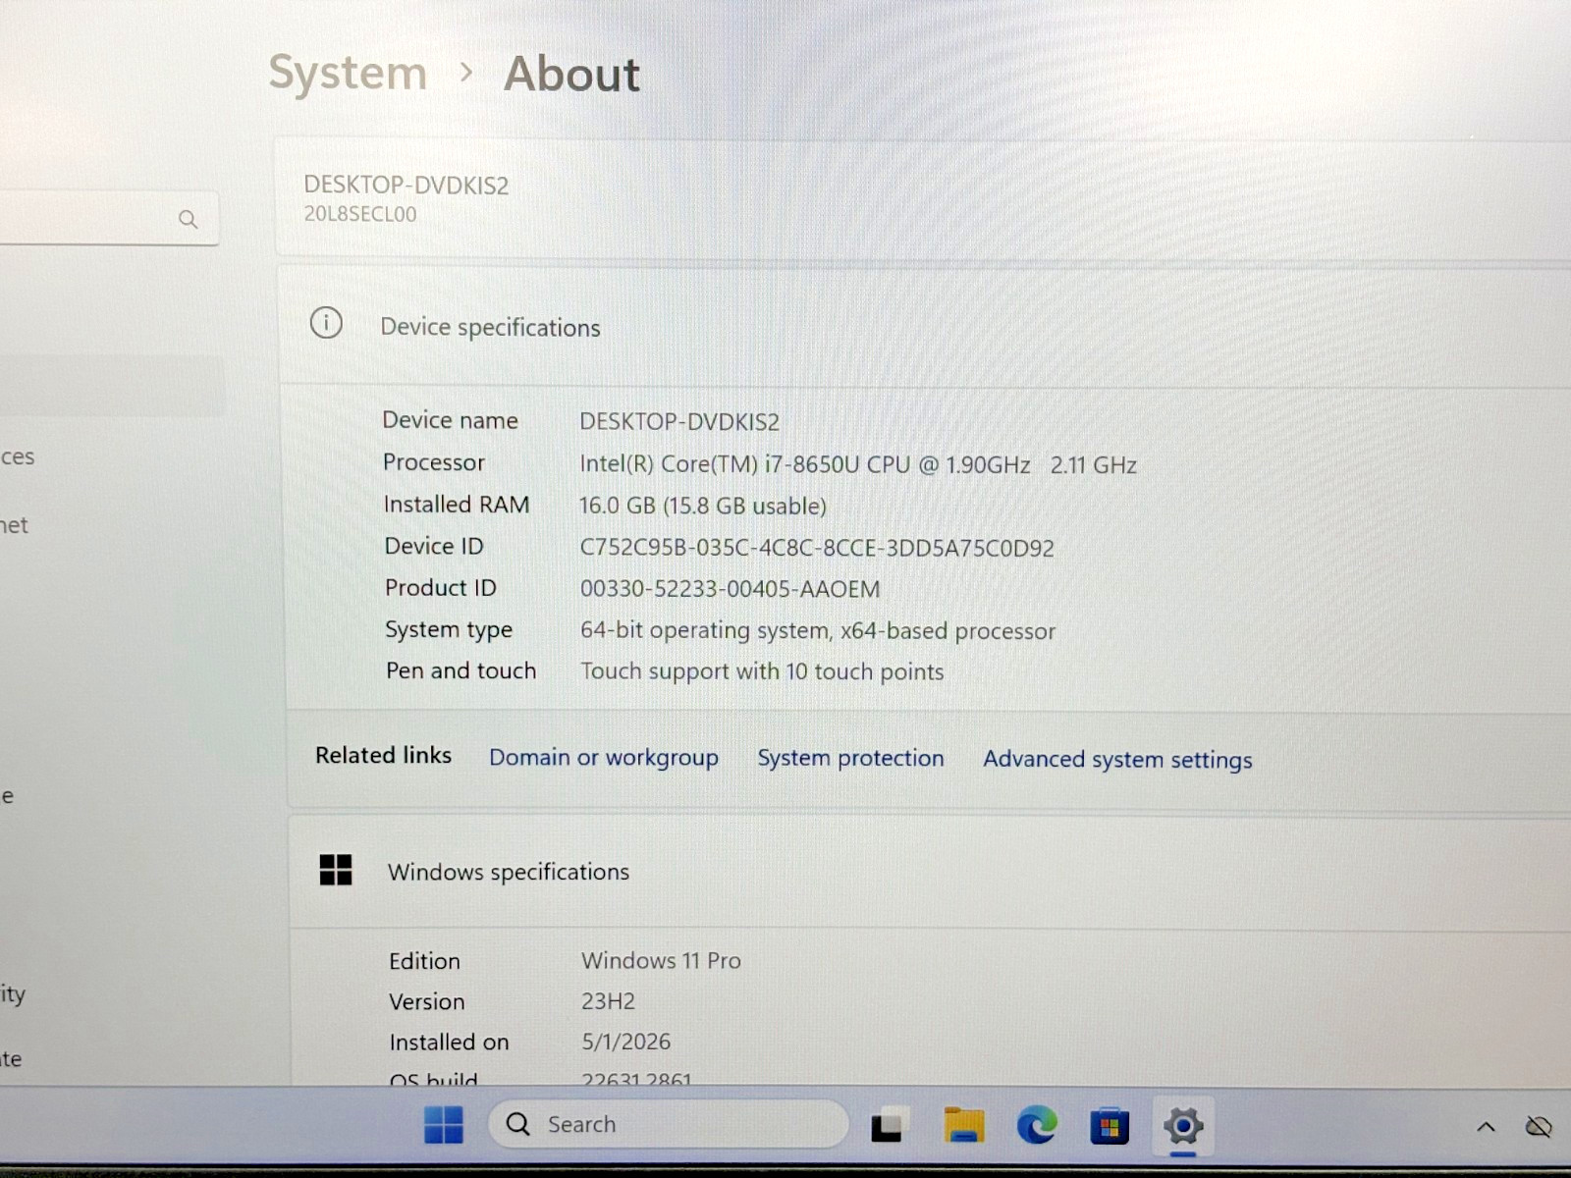
Task: Select the DESKTOP-DVDKIS2 header card name
Action: tap(406, 185)
